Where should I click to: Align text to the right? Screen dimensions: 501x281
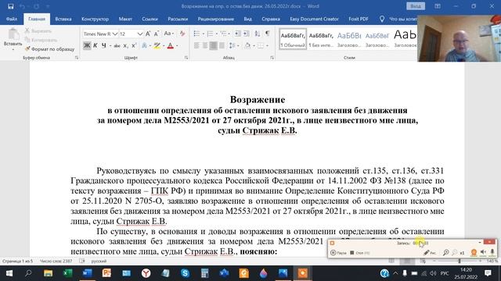213,46
